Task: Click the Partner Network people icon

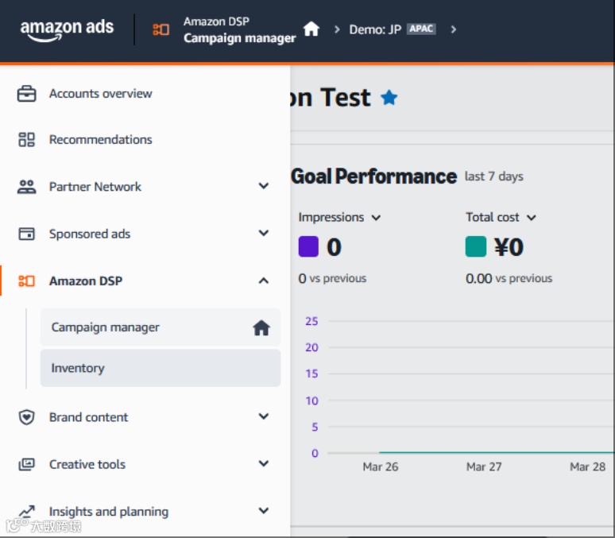Action: 27,187
